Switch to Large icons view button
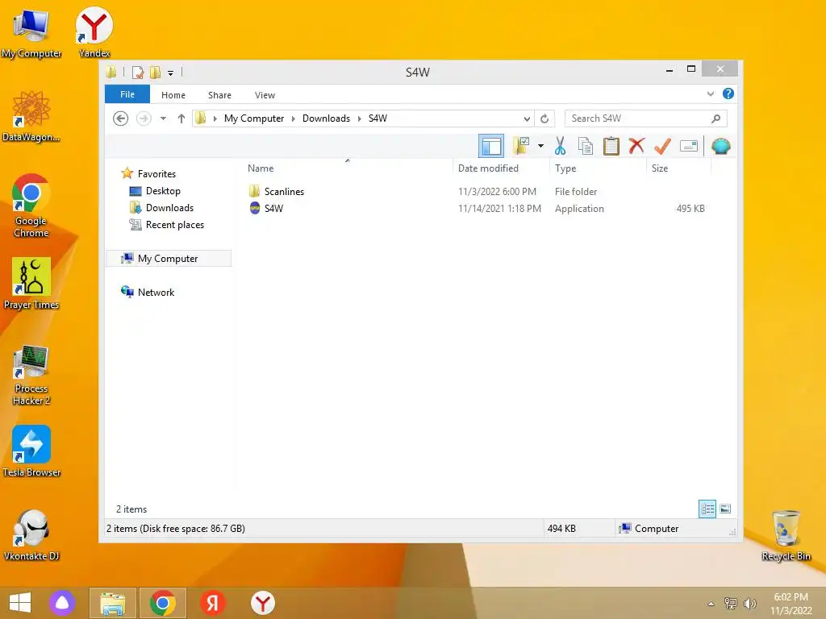The height and width of the screenshot is (619, 826). 725,509
